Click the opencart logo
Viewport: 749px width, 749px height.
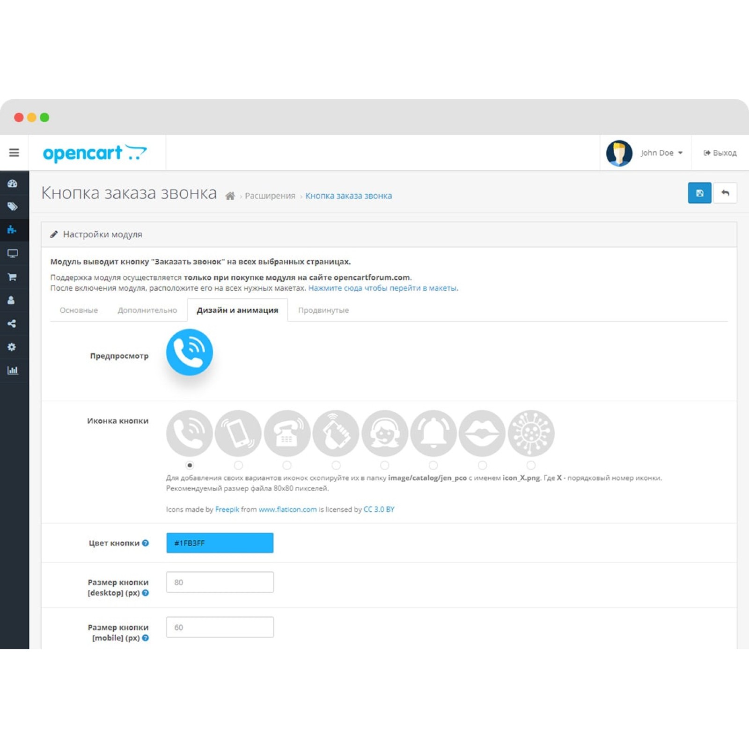pos(95,153)
